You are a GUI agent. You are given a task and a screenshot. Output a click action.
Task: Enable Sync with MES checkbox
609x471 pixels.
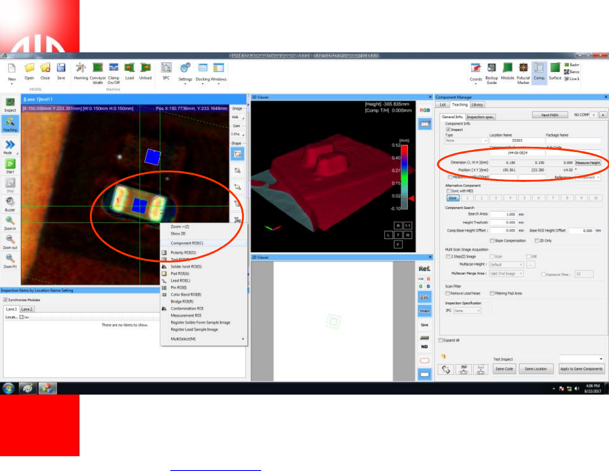tap(449, 191)
